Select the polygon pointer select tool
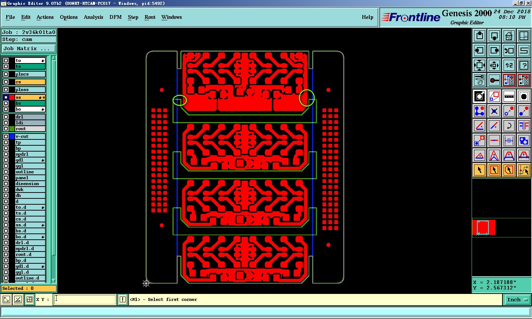The width and height of the screenshot is (532, 319). click(x=509, y=170)
